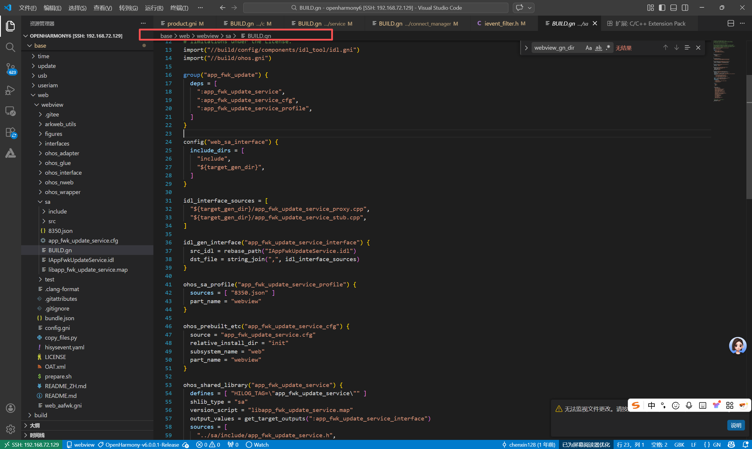The width and height of the screenshot is (752, 449).
Task: Open Source Control view with 623 badge
Action: point(10,69)
